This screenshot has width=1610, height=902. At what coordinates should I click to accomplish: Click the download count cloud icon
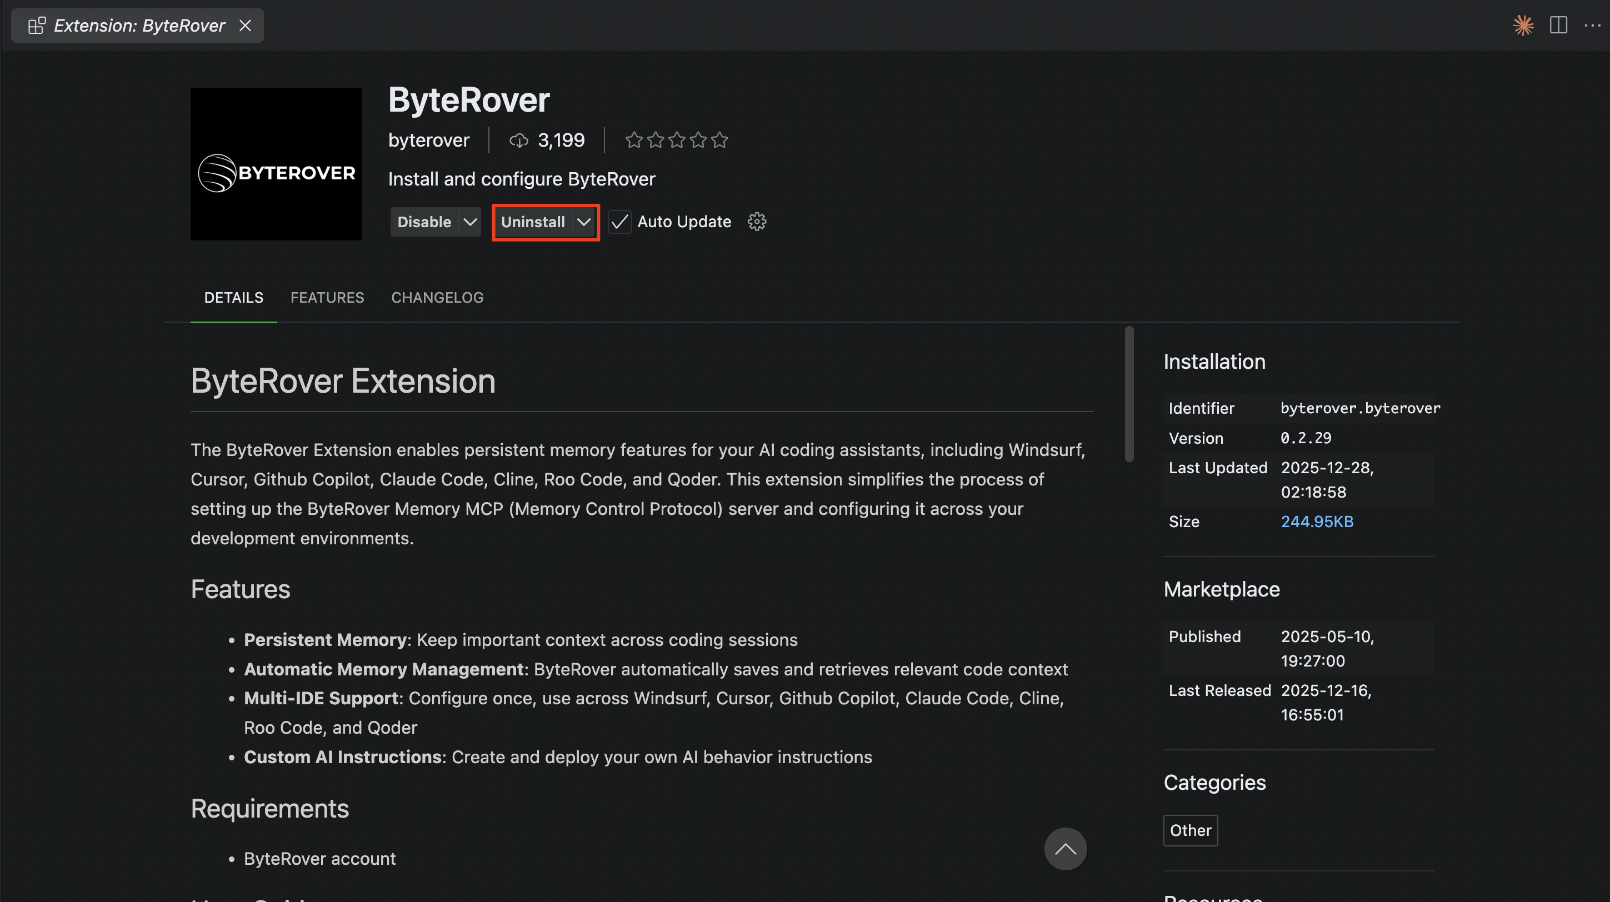point(518,140)
